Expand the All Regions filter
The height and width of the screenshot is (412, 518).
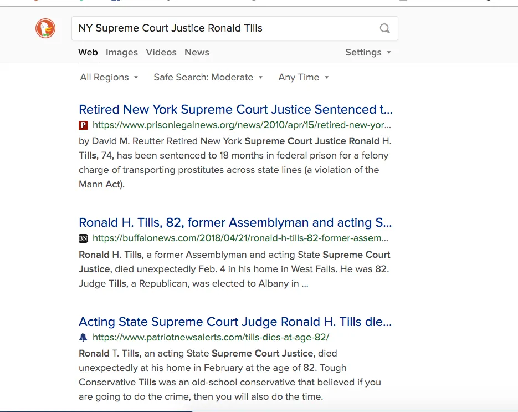pos(109,77)
